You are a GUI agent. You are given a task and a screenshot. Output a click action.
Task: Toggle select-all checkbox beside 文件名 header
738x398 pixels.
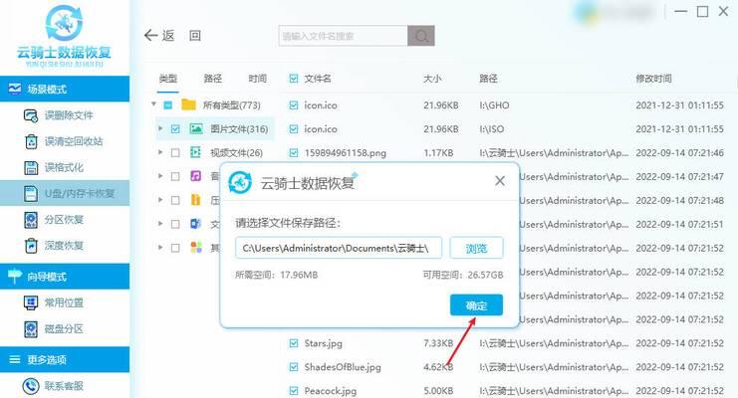pyautogui.click(x=294, y=79)
